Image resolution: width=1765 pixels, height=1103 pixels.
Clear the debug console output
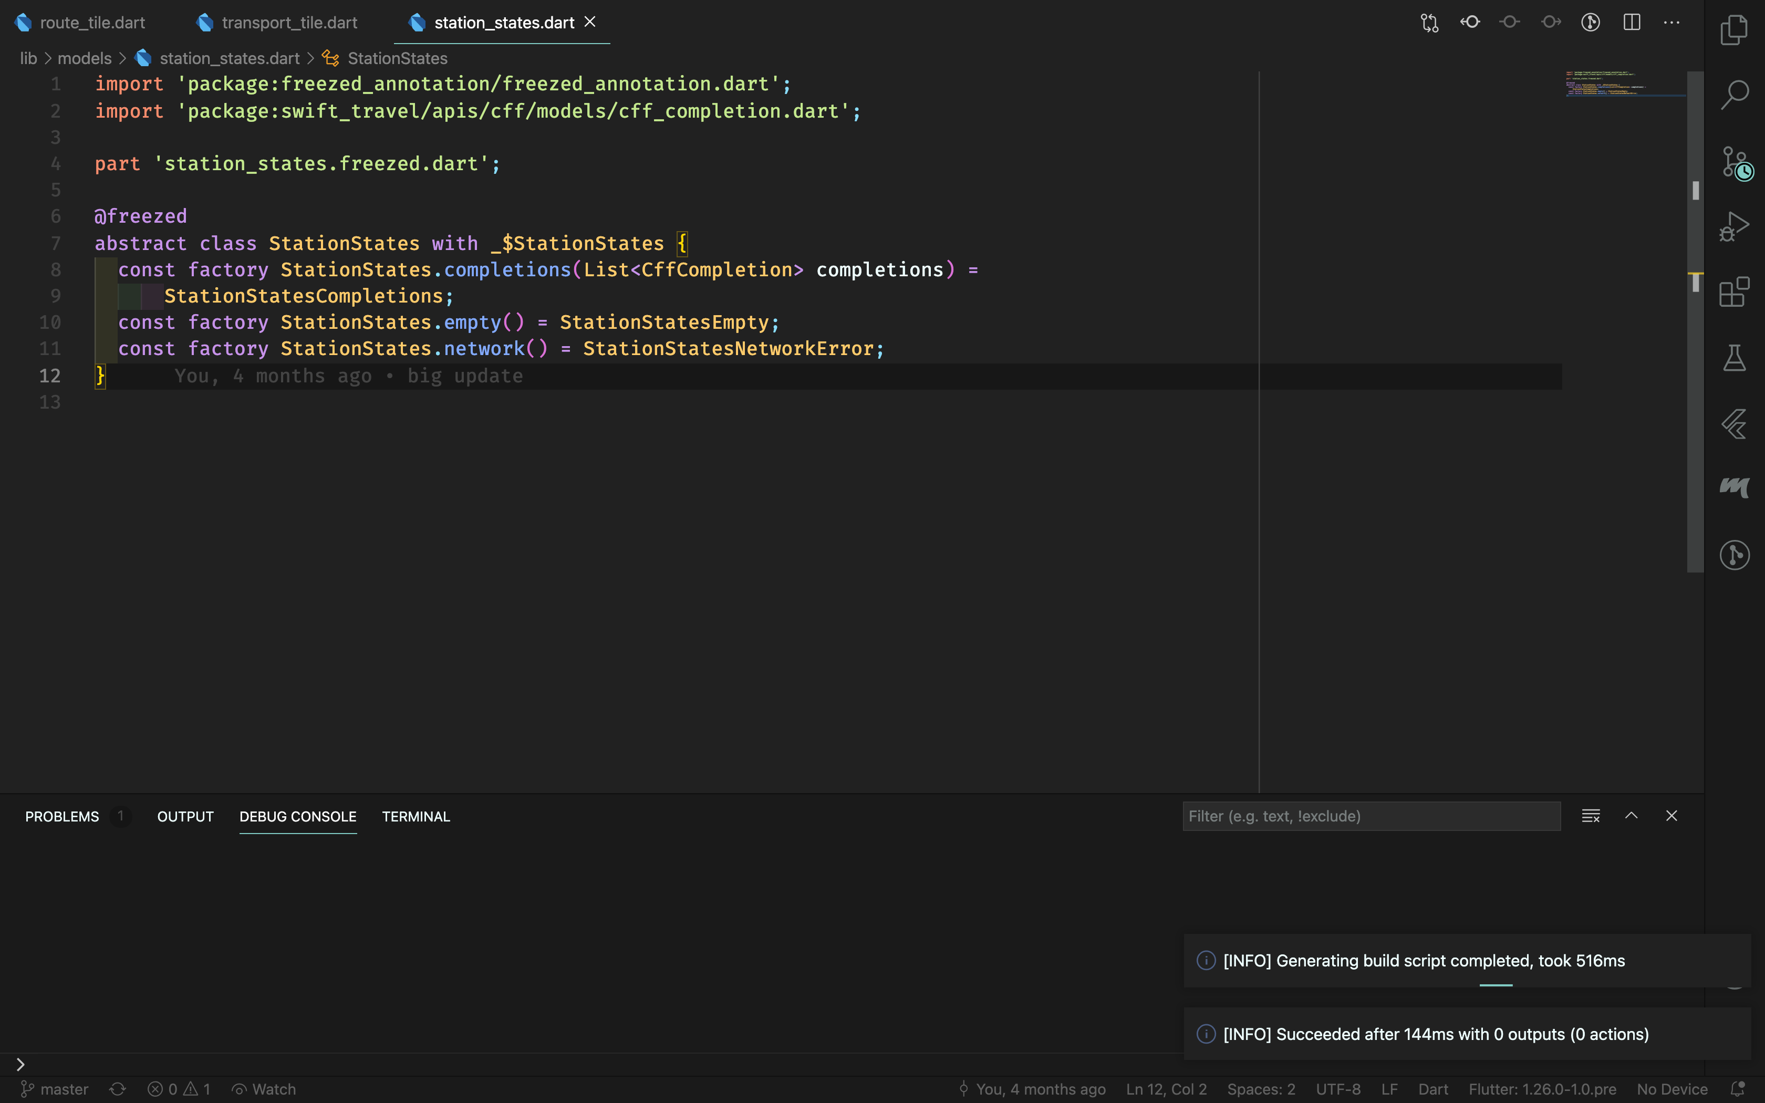click(1590, 816)
